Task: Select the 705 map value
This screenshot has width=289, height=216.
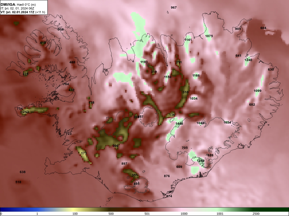Action: click(185, 148)
